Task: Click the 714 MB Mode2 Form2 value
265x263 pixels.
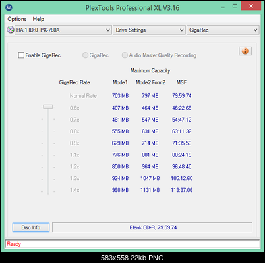Action: click(150, 143)
